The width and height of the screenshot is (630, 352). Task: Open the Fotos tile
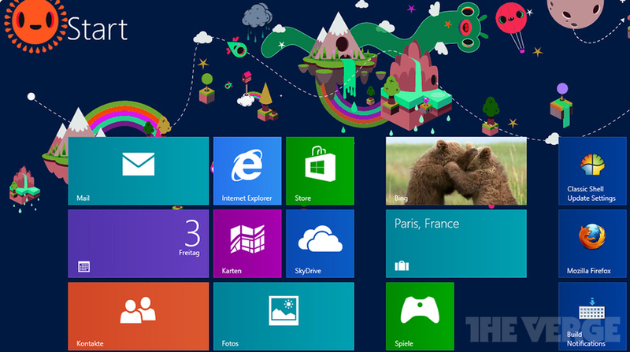coord(283,317)
